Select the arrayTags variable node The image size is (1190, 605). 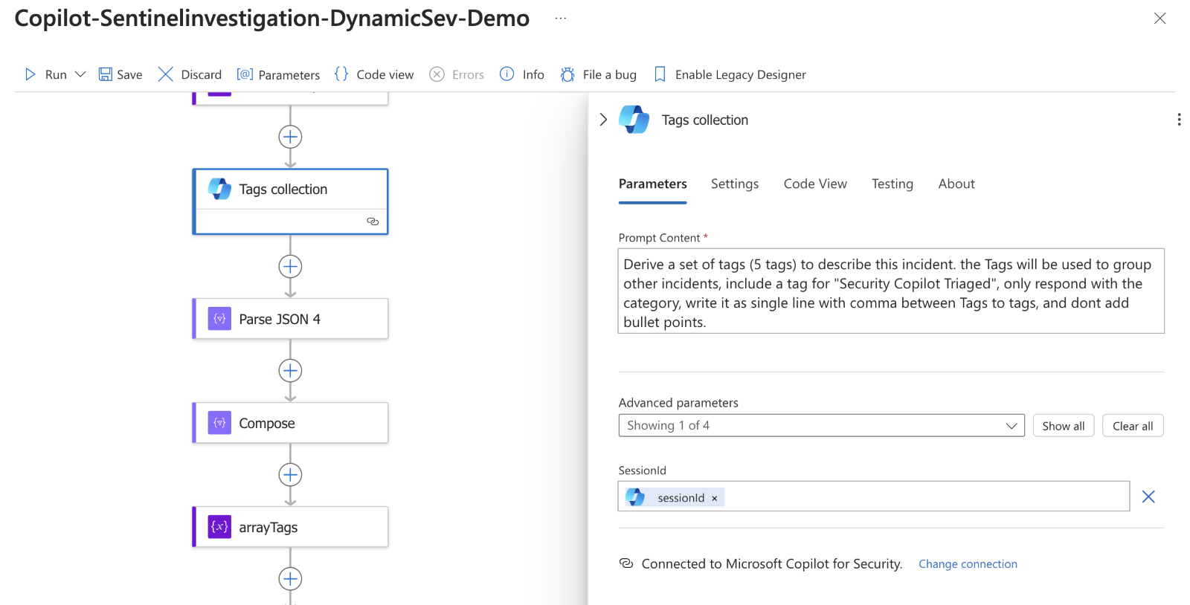290,527
